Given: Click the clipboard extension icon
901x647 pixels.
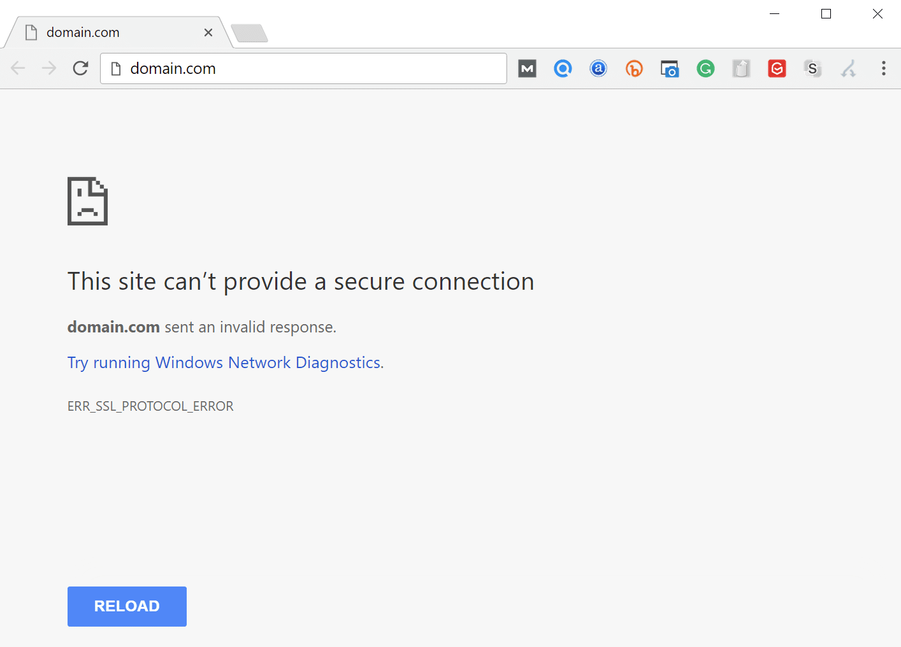Looking at the screenshot, I should [741, 68].
